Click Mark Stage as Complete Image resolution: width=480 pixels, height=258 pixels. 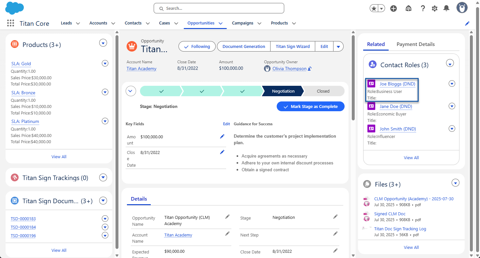(x=310, y=106)
